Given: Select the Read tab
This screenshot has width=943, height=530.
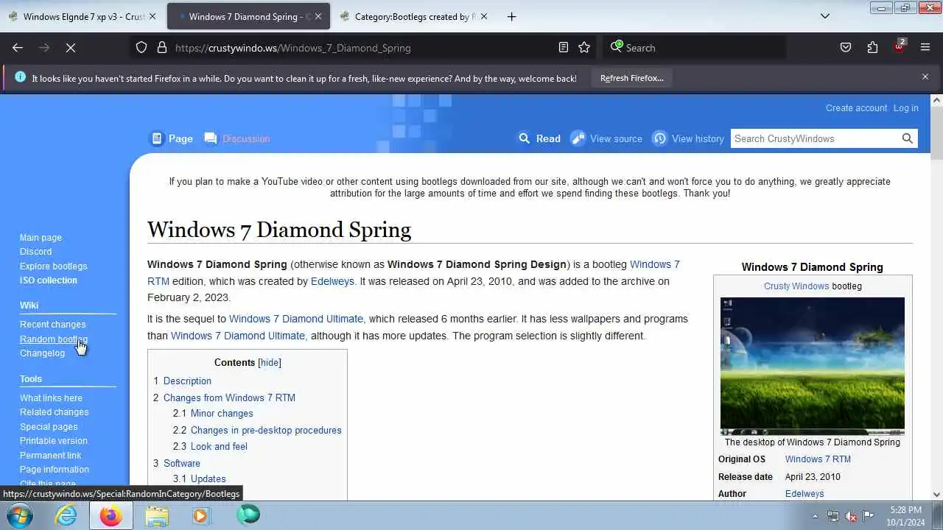Looking at the screenshot, I should pos(539,138).
